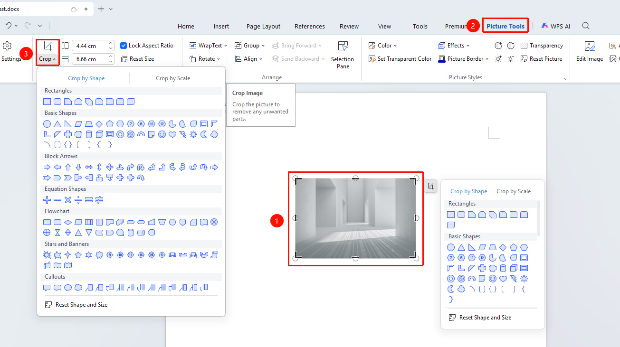Open the Selection Pane
This screenshot has width=620, height=347.
point(343,55)
